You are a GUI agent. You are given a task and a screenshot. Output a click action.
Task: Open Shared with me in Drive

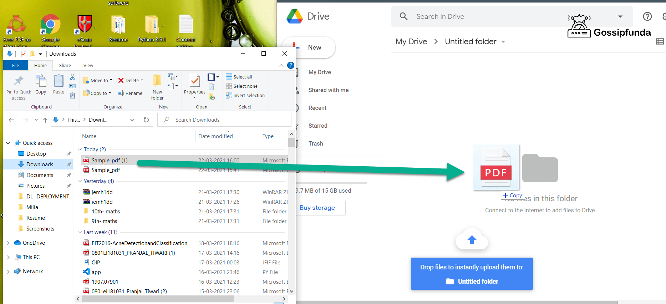329,90
